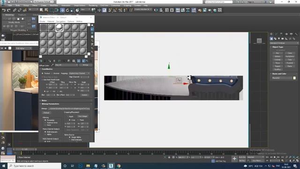300x169 pixels.
Task: Click the eyedropper beside Diffuse Color
Action: tap(52, 65)
